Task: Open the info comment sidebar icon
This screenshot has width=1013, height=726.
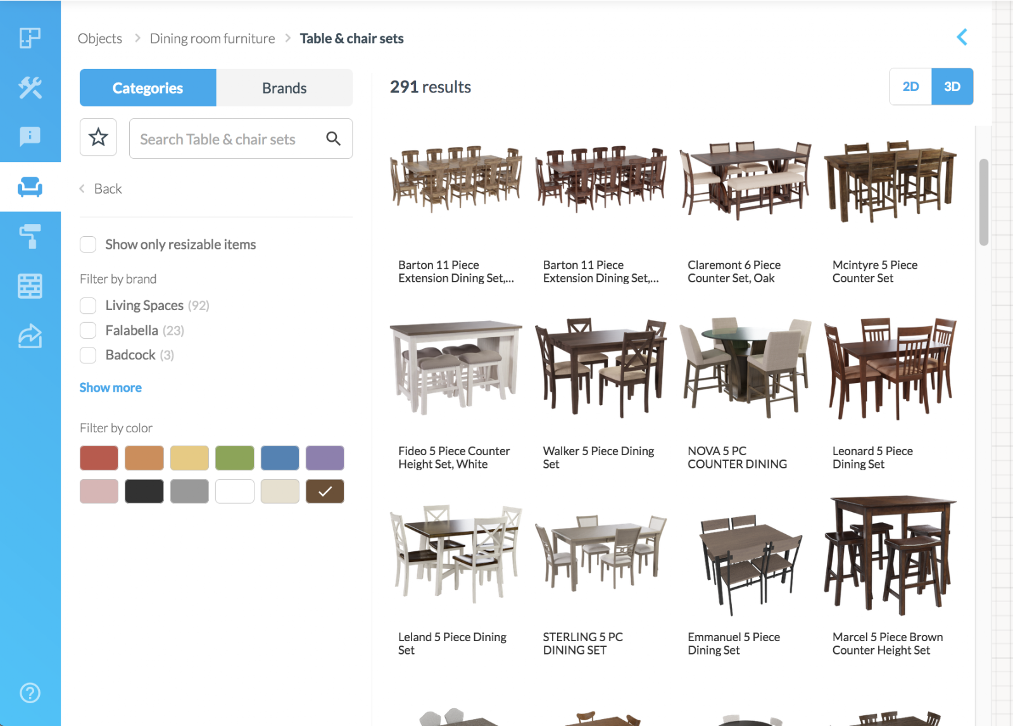Action: pyautogui.click(x=30, y=136)
